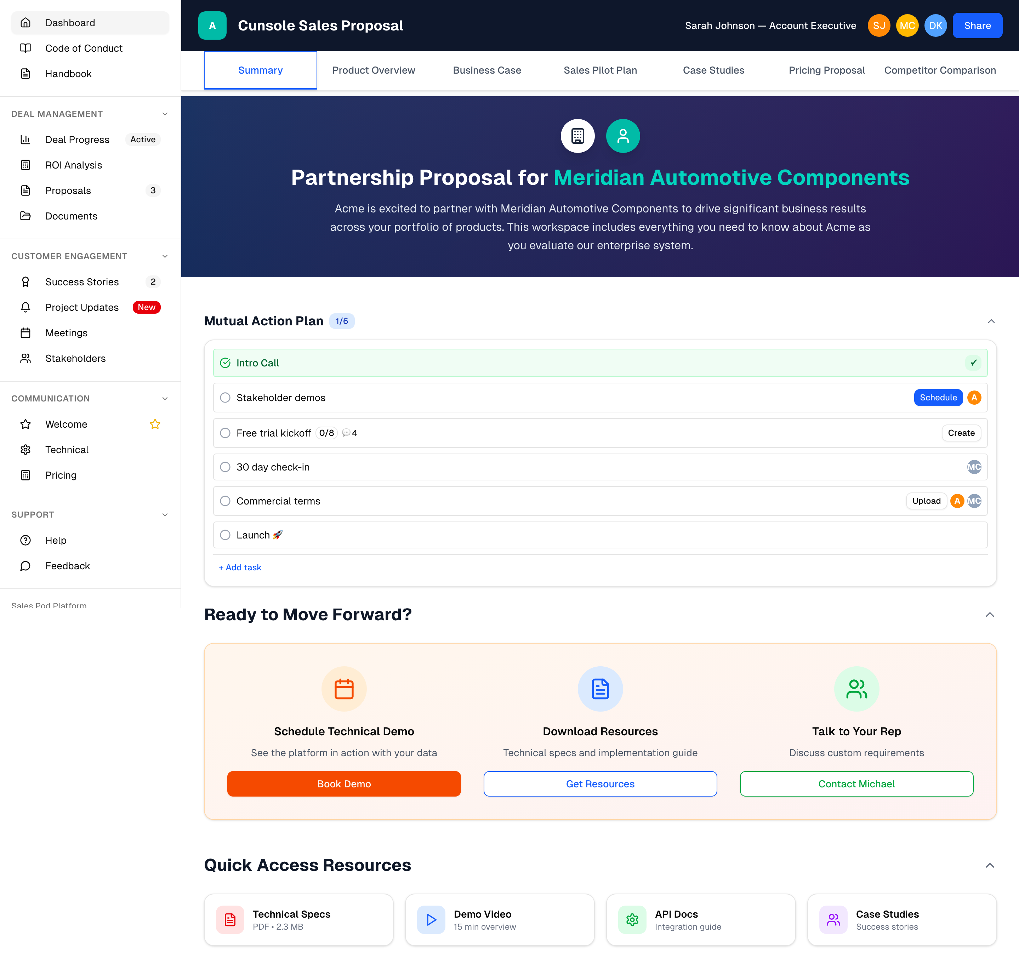Open Sarah Johnson's SJ avatar
The width and height of the screenshot is (1019, 958).
(x=879, y=25)
